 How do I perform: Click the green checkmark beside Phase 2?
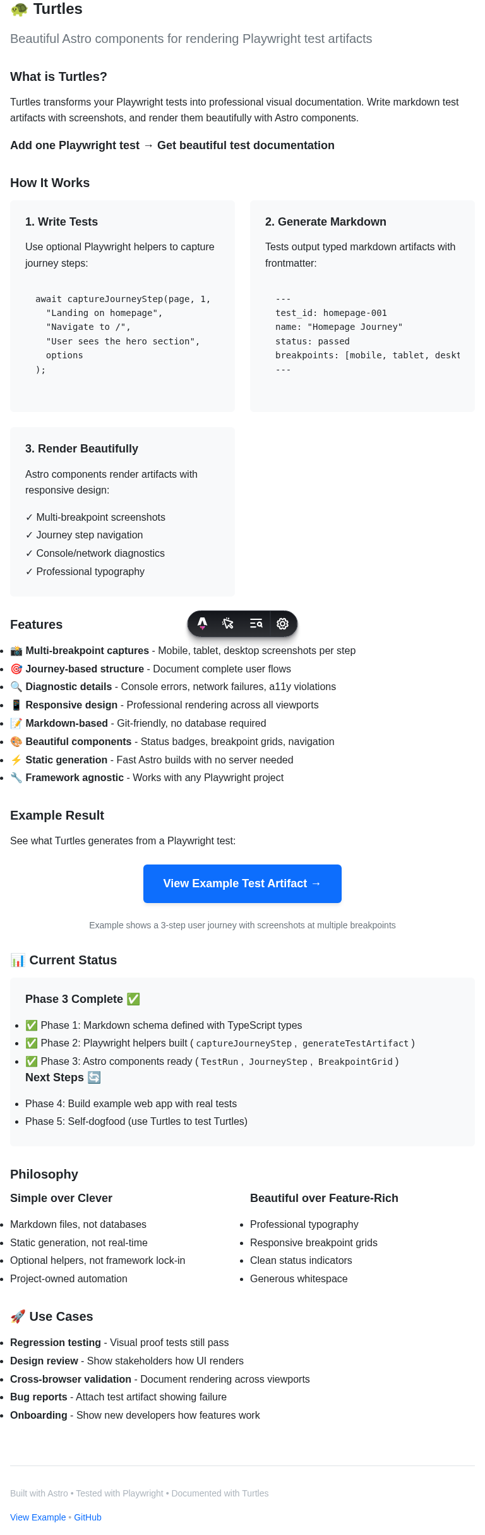[32, 1043]
